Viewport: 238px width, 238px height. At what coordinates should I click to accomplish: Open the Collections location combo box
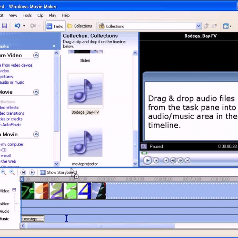(x=149, y=26)
